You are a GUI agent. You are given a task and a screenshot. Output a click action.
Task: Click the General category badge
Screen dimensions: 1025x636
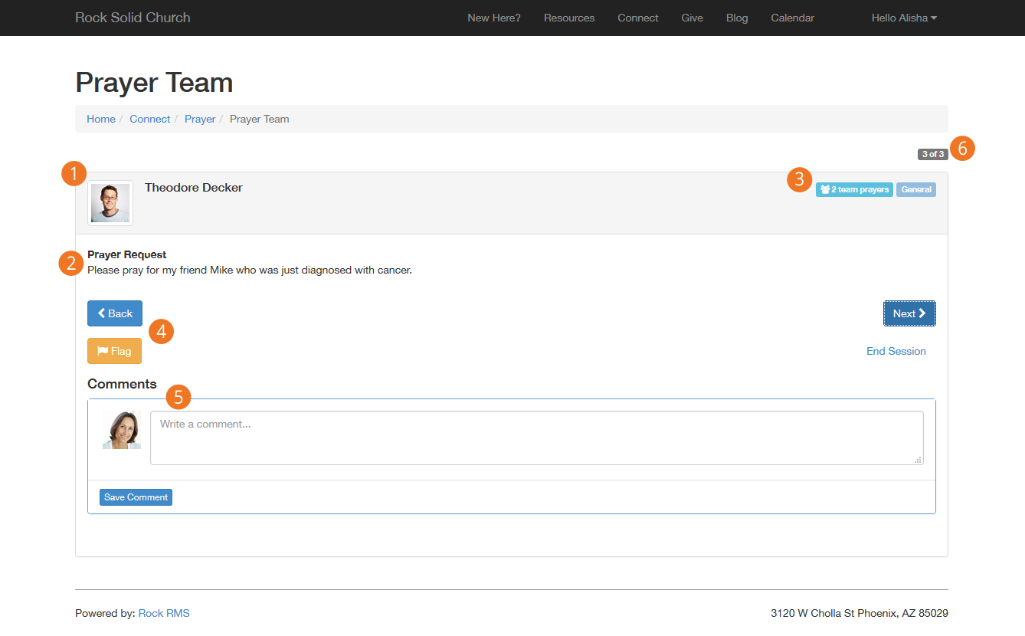[916, 189]
